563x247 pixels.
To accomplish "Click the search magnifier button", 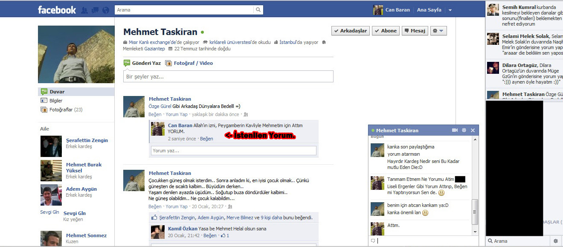I will [x=258, y=10].
